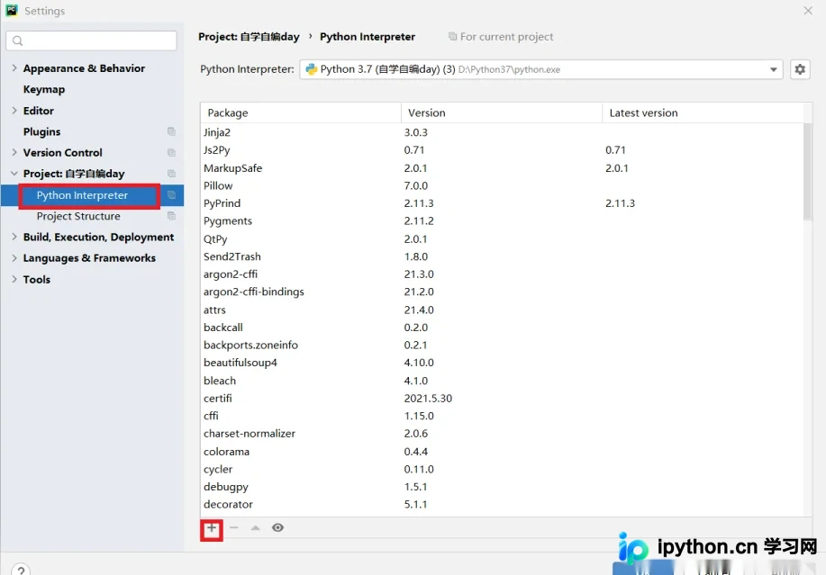Select the certifi package row
This screenshot has height=575, width=826.
pyautogui.click(x=502, y=399)
